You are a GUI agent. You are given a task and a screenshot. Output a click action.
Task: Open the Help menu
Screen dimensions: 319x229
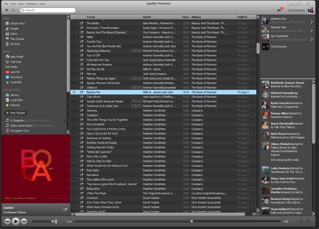42,4
